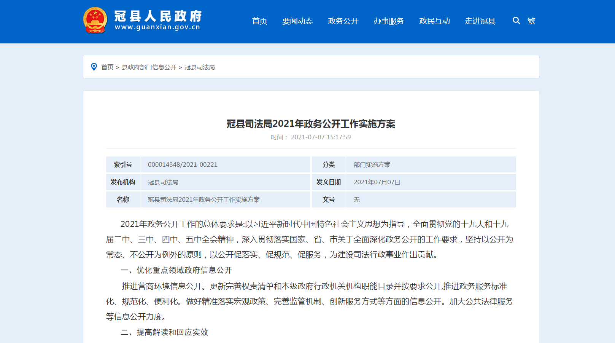Click index number 000014348/2021-00221
Screen dimensions: 615x343
coord(183,164)
